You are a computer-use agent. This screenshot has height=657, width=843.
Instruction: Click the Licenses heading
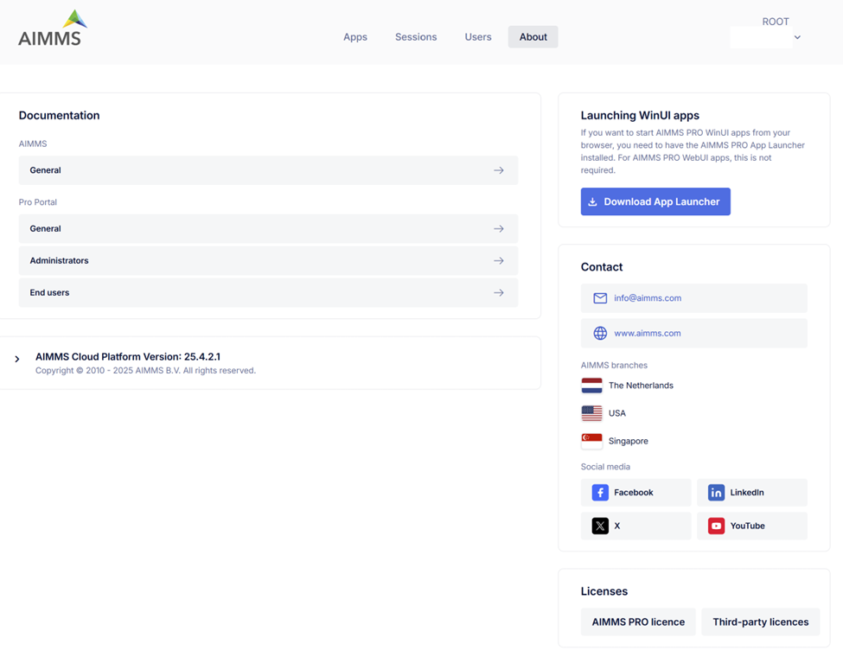[x=604, y=591]
